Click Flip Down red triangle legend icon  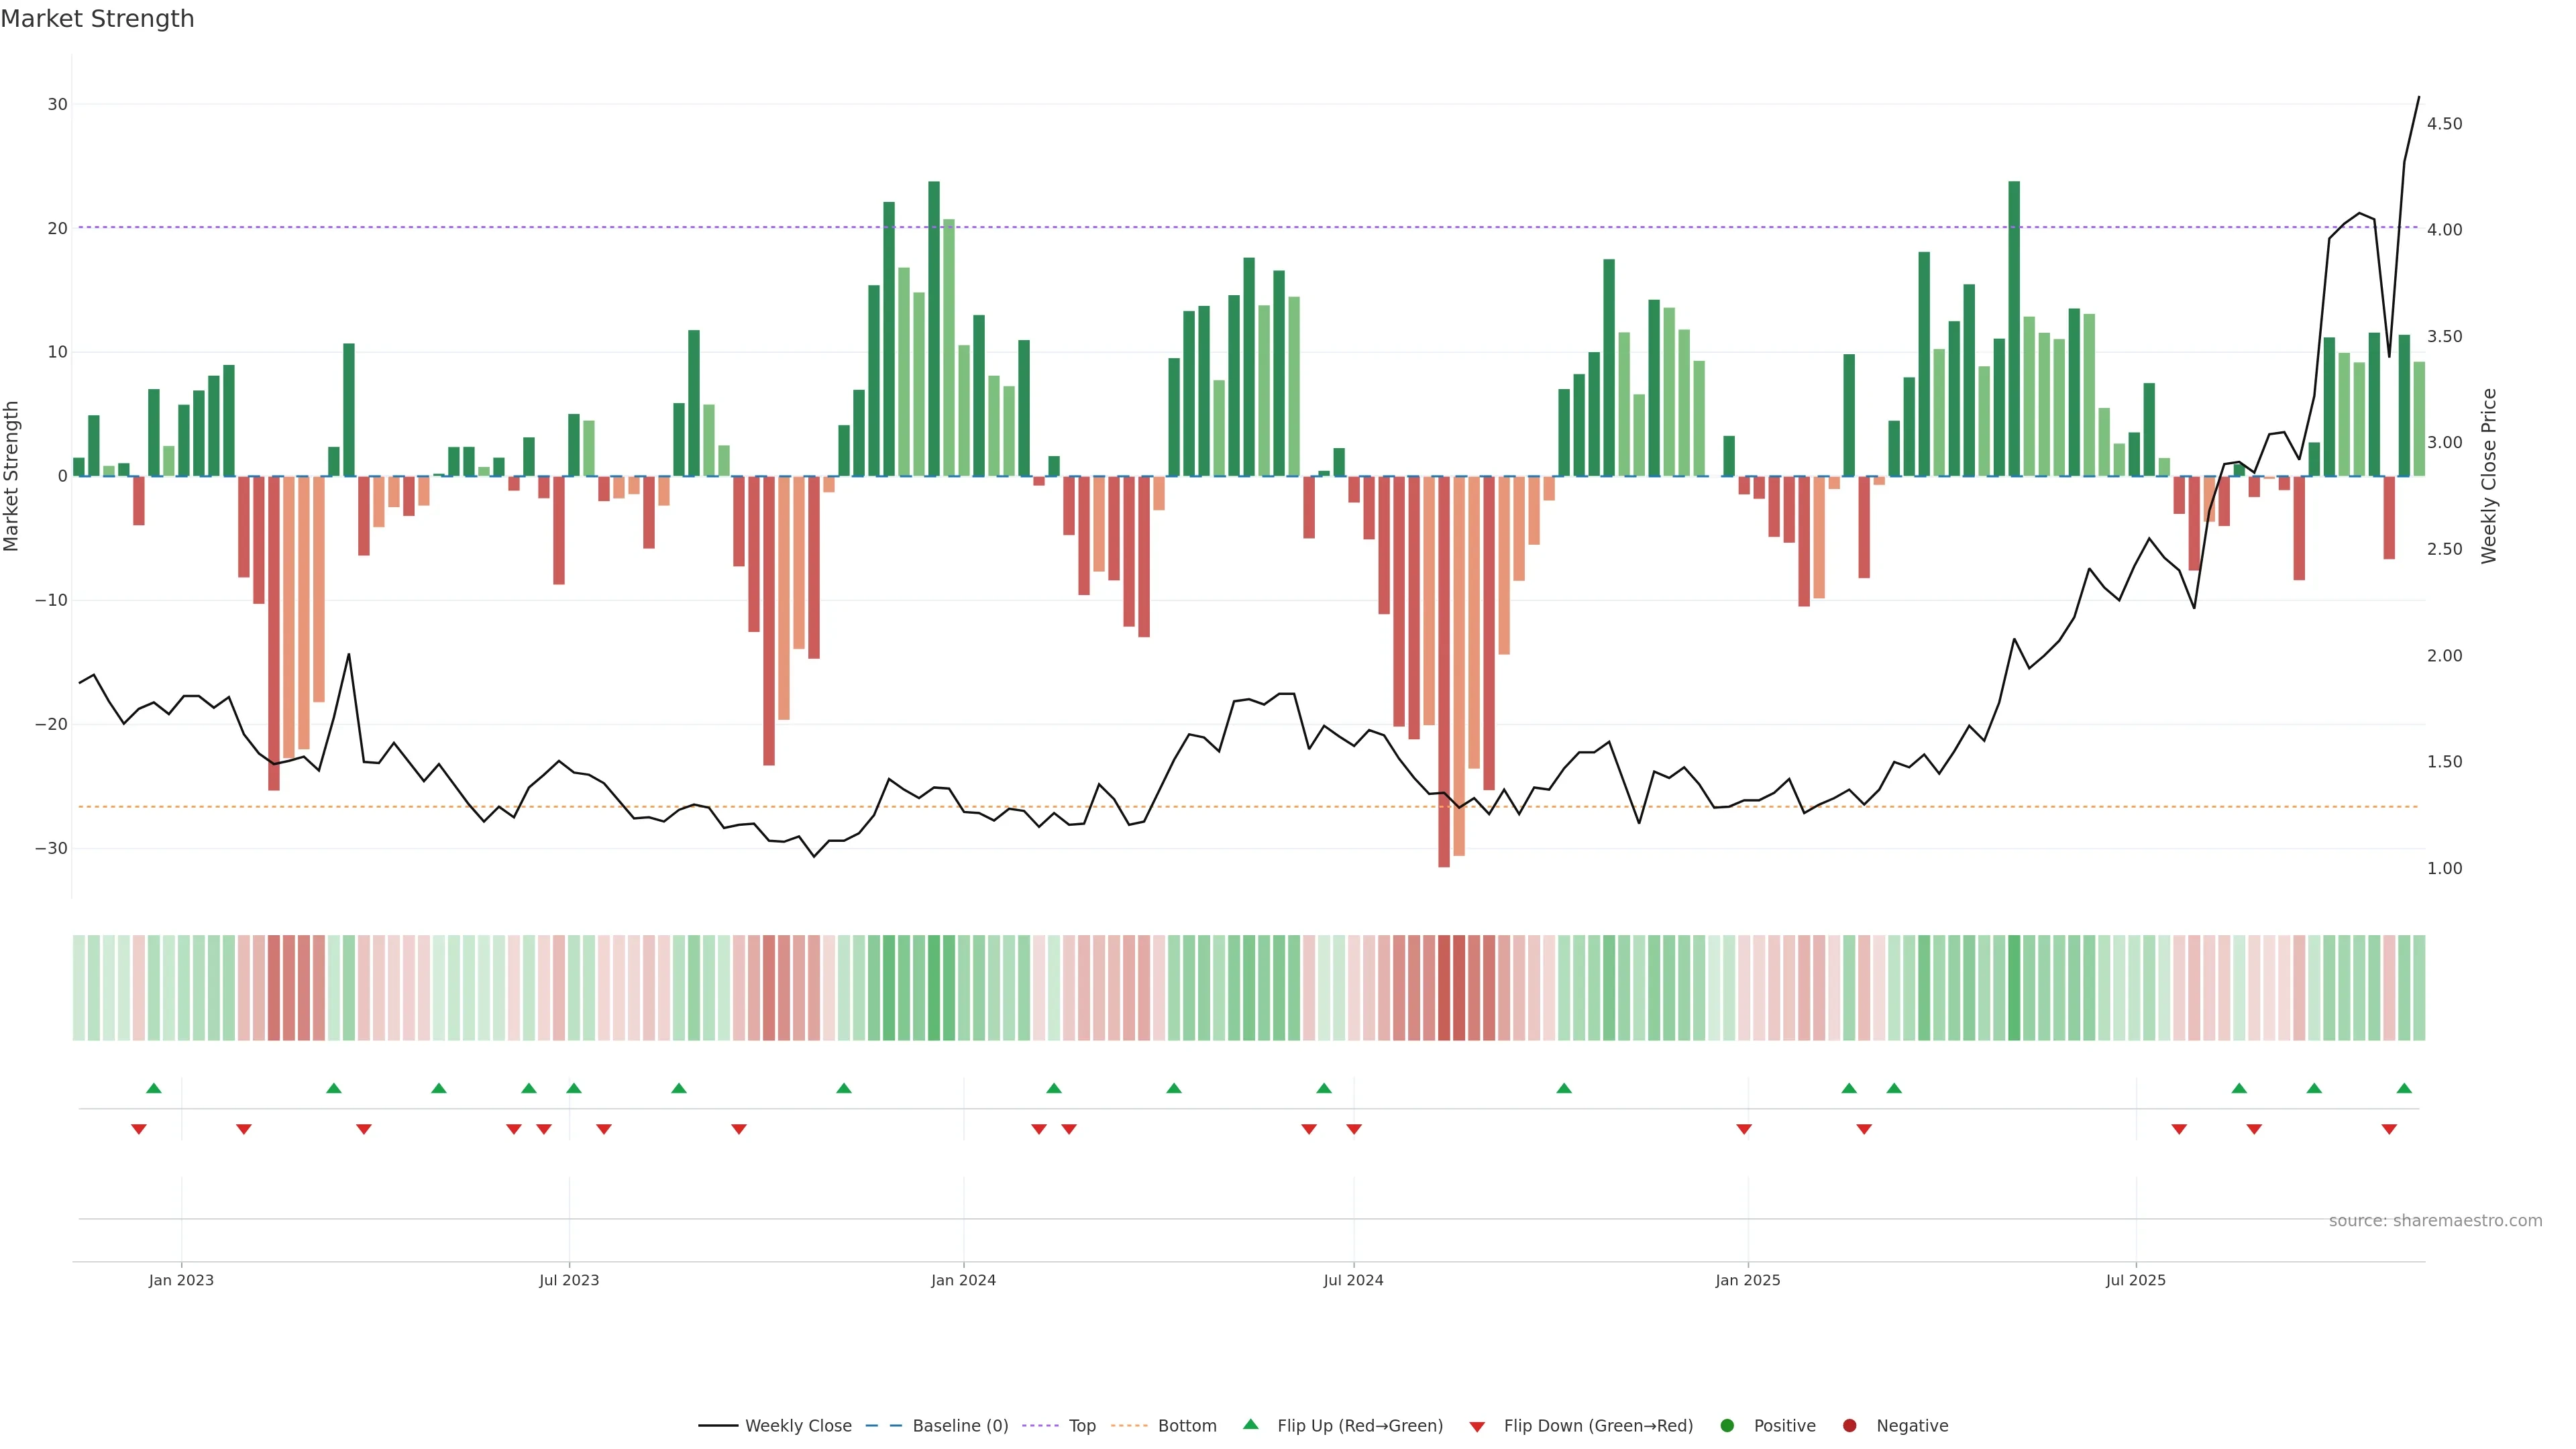(1477, 1427)
